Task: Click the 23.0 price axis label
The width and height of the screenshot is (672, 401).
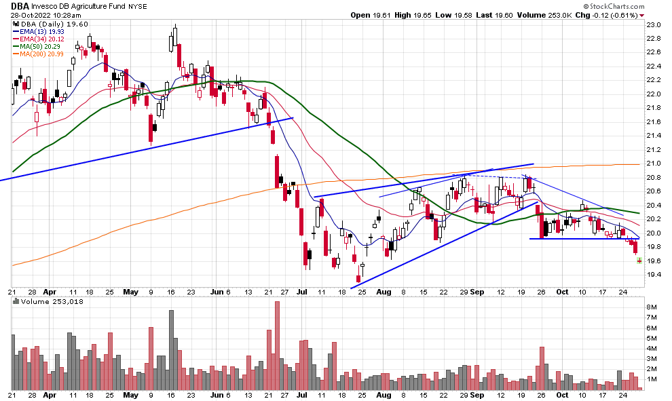Action: coord(653,25)
